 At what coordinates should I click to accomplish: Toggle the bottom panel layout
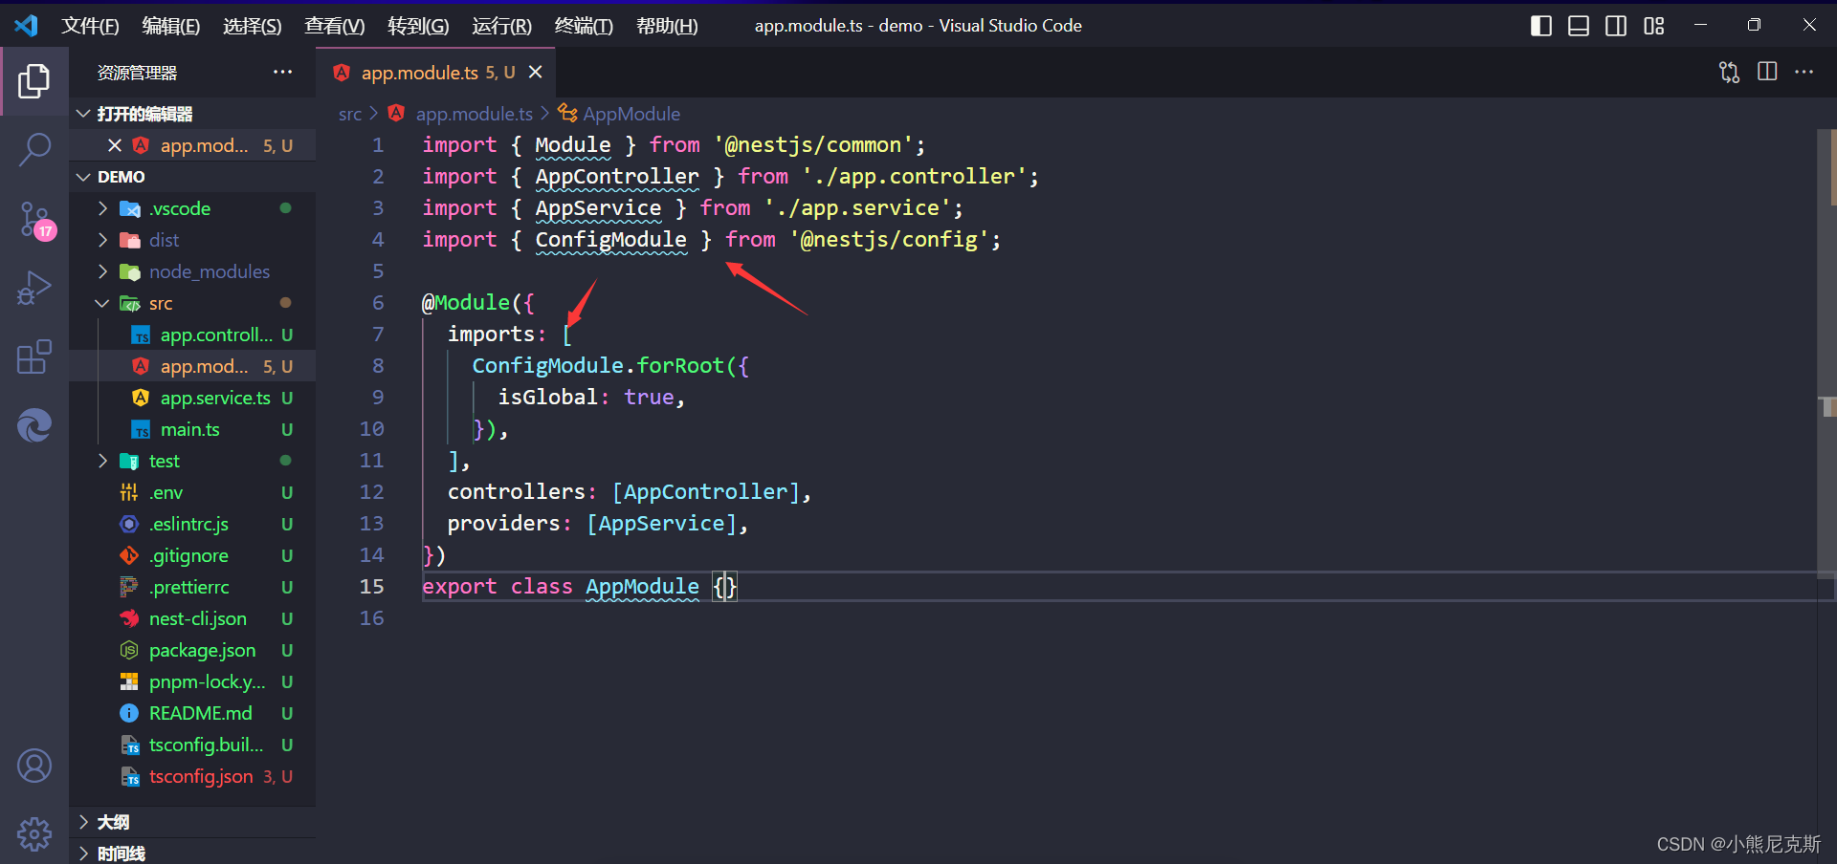point(1579,26)
